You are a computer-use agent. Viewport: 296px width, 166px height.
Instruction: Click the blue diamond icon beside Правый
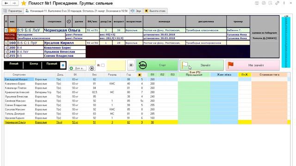[63, 65]
